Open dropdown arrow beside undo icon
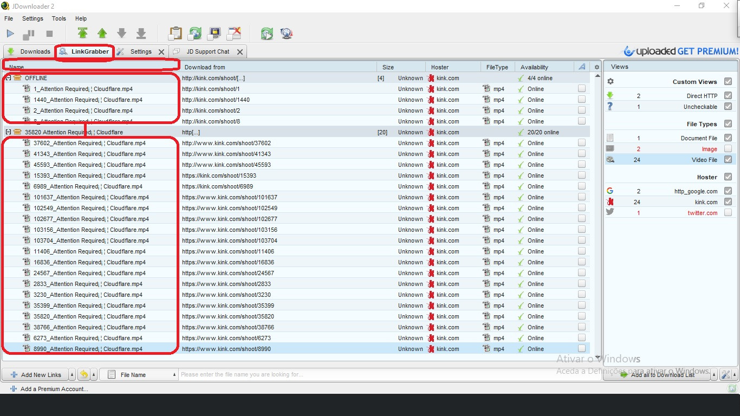The image size is (740, 416). pos(94,375)
